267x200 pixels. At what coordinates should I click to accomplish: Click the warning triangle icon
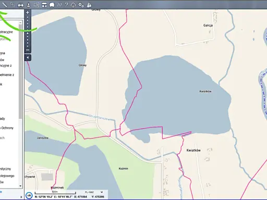[89, 5]
